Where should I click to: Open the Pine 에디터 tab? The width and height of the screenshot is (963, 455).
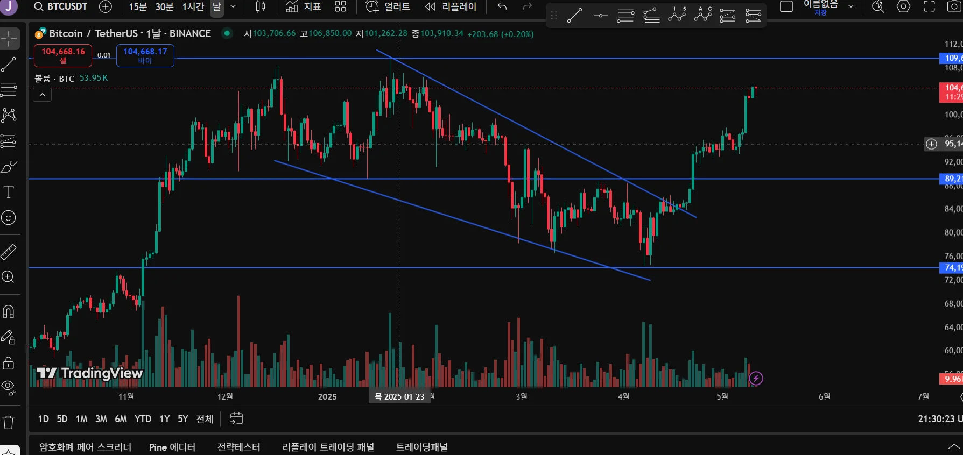click(x=172, y=447)
